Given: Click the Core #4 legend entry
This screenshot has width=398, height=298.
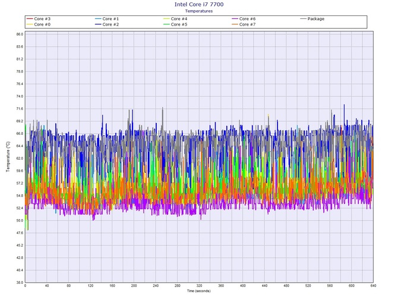Looking at the screenshot, I should coord(175,19).
